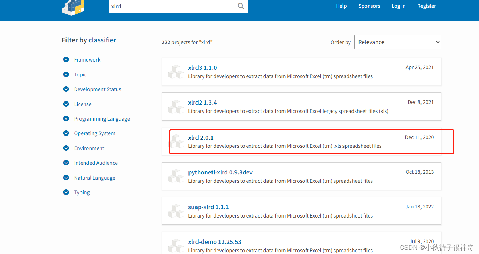Click the Topic filter label
The image size is (479, 254).
point(80,74)
